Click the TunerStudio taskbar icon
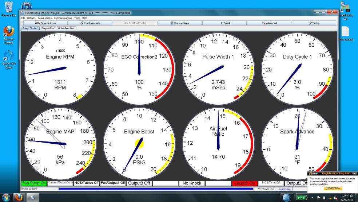This screenshot has height=202, width=358. coord(34,197)
